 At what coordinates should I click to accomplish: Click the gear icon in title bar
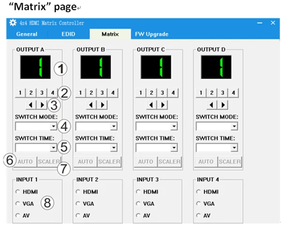(13, 23)
